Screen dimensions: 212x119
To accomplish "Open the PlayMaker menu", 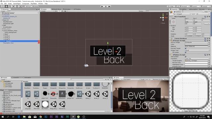I will [x=34, y=4].
